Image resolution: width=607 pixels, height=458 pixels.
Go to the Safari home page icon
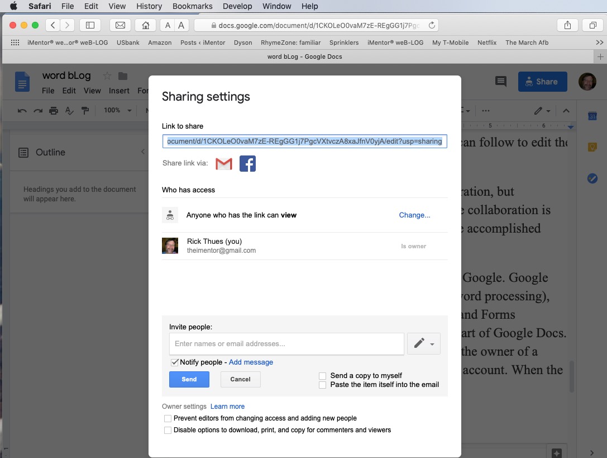146,25
